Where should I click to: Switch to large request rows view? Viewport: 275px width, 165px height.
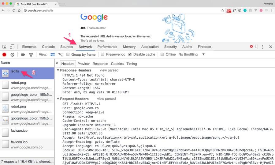53,54
